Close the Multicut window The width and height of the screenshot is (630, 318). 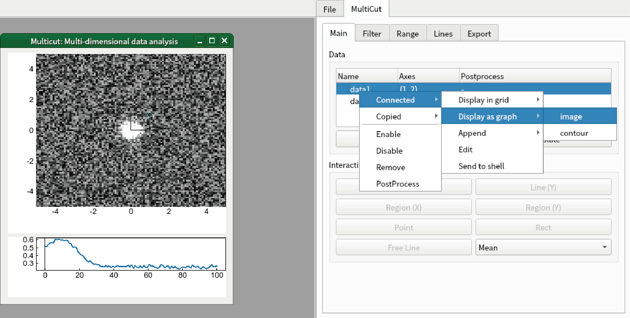pyautogui.click(x=224, y=41)
